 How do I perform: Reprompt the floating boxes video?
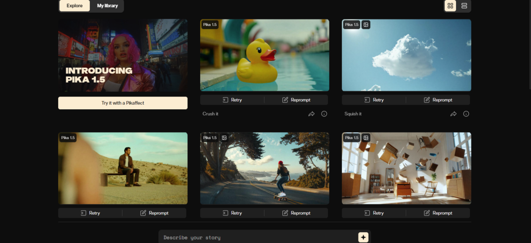pos(438,213)
